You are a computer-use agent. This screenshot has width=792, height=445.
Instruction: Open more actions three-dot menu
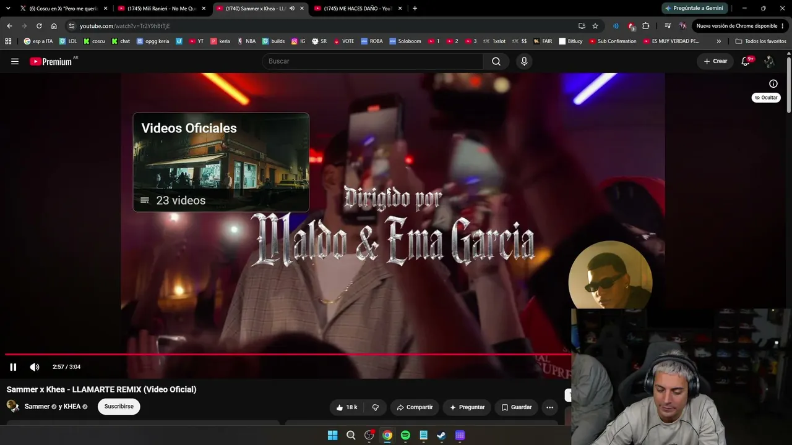click(549, 407)
